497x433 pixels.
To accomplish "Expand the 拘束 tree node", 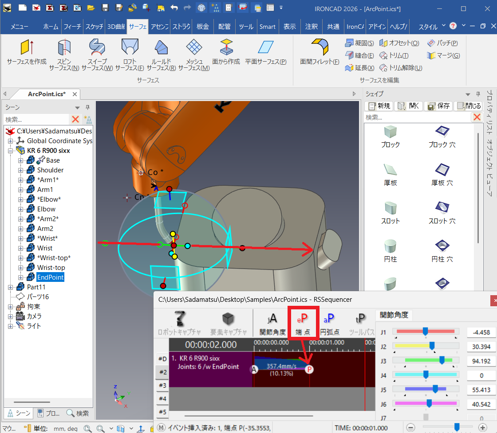I will (x=11, y=307).
